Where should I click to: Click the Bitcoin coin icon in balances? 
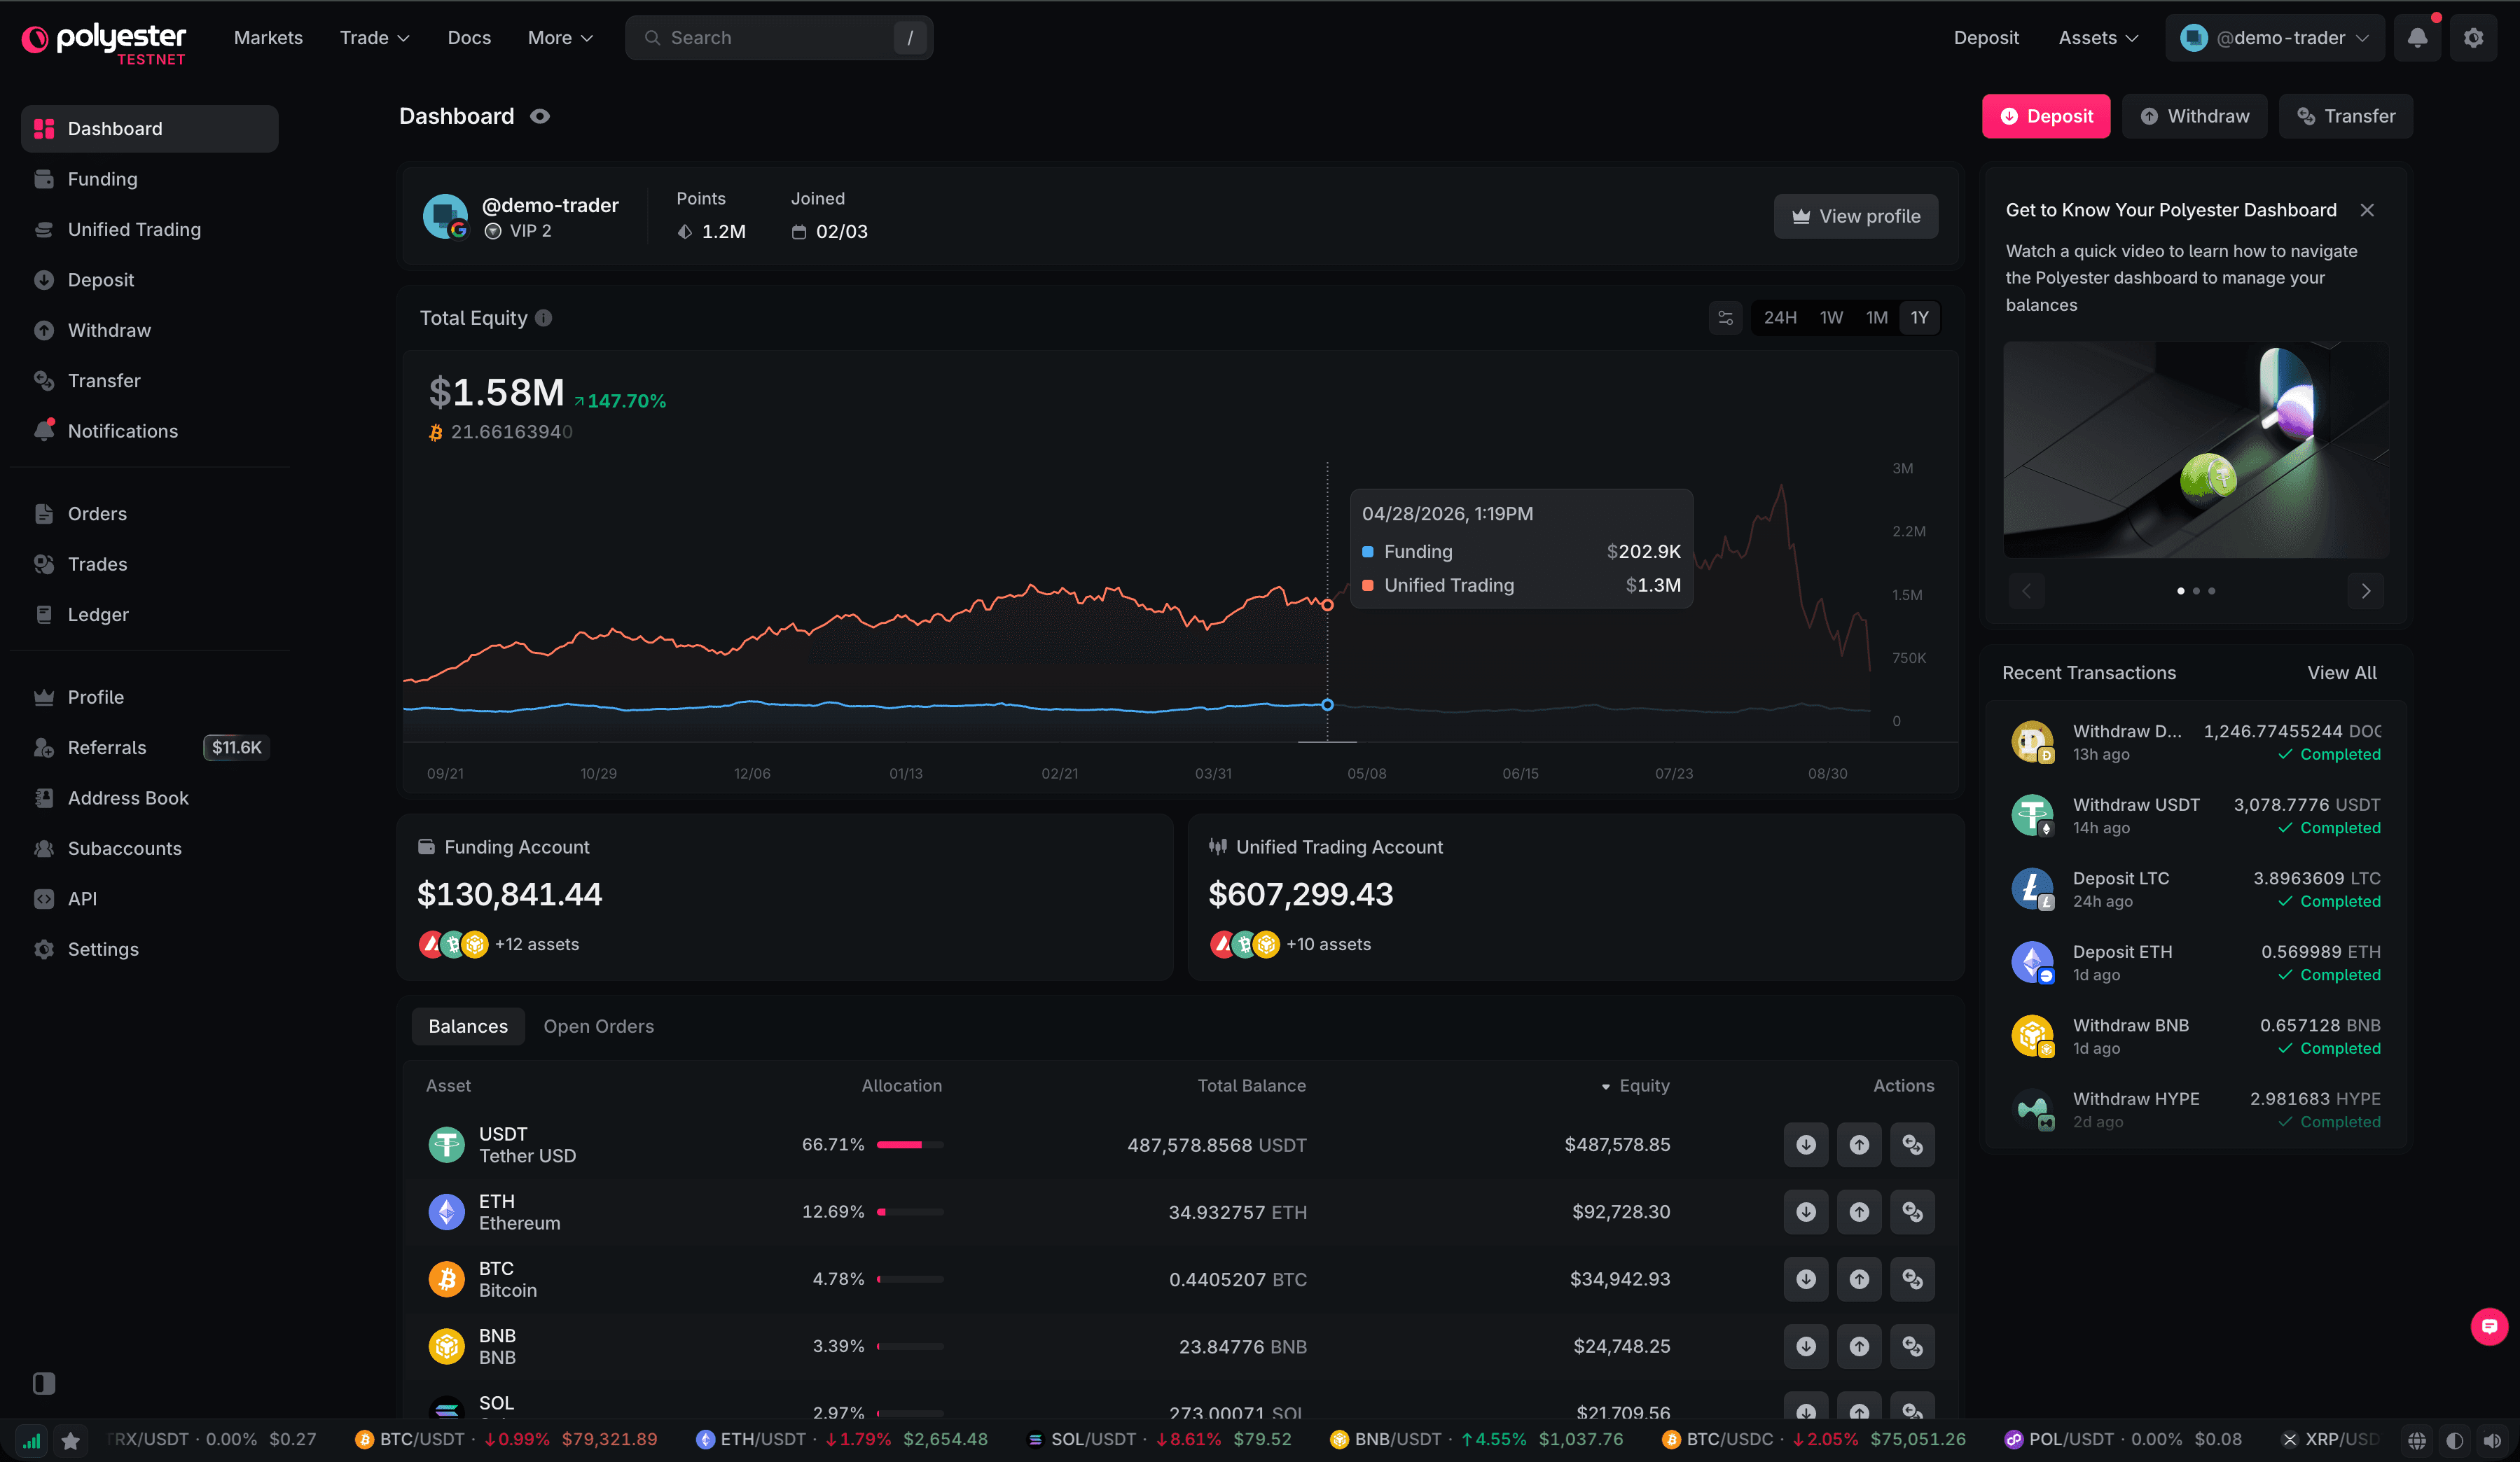coord(446,1279)
